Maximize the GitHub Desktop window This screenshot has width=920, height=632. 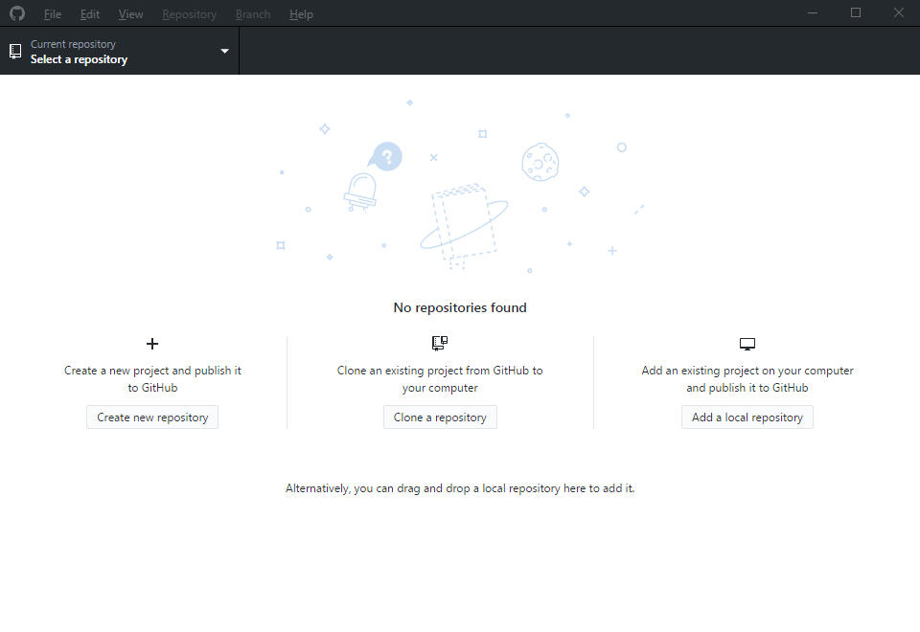coord(856,12)
